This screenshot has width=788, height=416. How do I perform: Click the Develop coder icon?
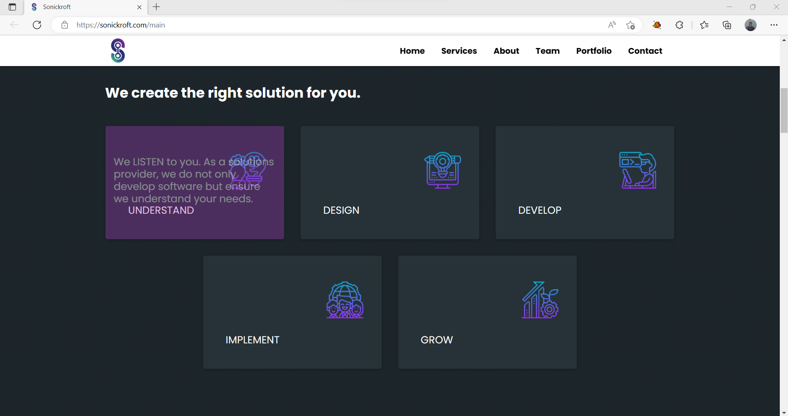637,170
